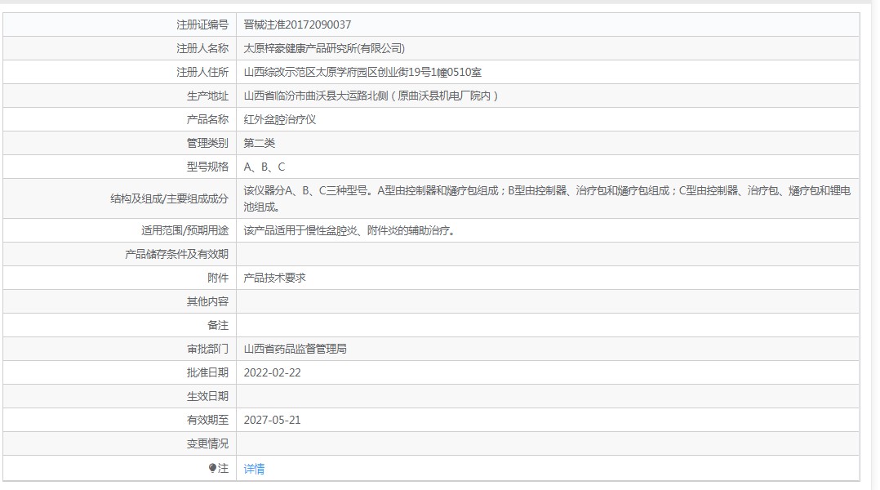The height and width of the screenshot is (490, 880).
Task: Click the 审批部门 label
Action: [x=207, y=349]
